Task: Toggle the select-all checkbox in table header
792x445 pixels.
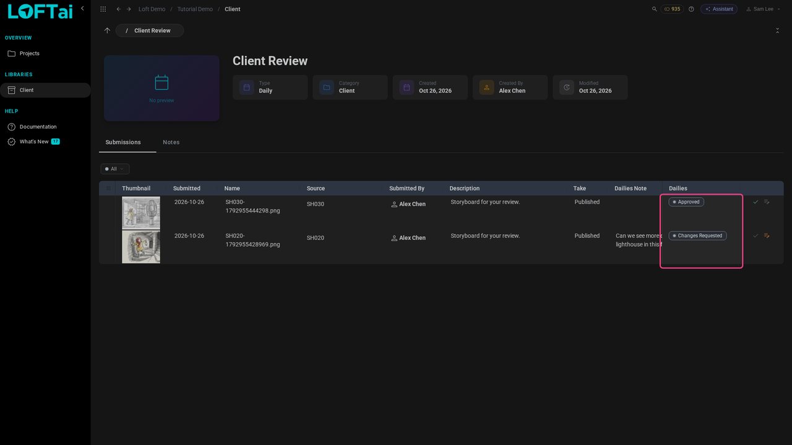Action: coord(109,189)
